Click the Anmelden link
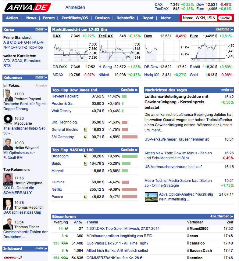Image resolution: width=239 pixels, height=261 pixels. coord(75,7)
